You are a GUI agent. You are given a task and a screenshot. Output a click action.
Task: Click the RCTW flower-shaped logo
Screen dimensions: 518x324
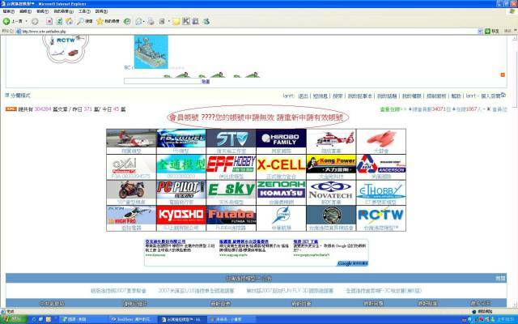pyautogui.click(x=66, y=48)
